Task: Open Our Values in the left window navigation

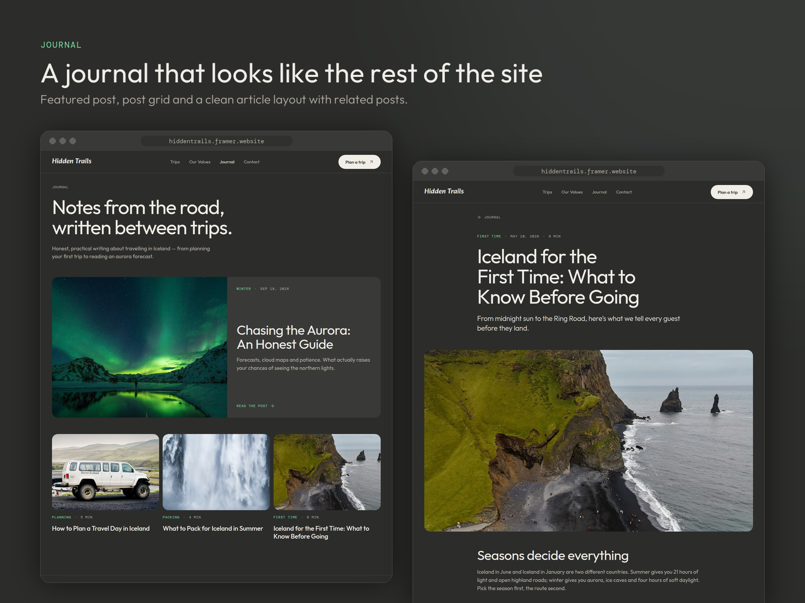Action: click(200, 162)
